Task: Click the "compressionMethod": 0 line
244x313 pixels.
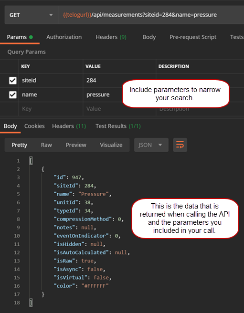Action: pyautogui.click(x=89, y=219)
